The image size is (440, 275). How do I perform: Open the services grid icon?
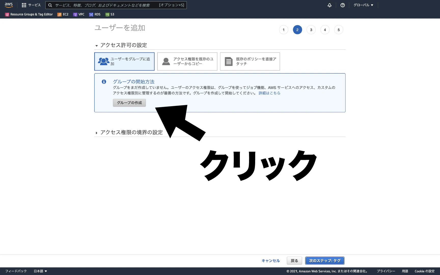coord(24,5)
